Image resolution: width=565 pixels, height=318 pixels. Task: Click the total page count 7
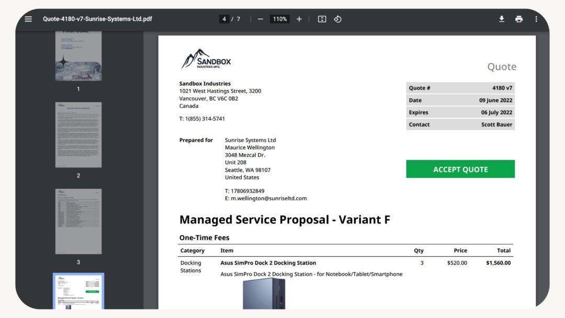coord(238,19)
